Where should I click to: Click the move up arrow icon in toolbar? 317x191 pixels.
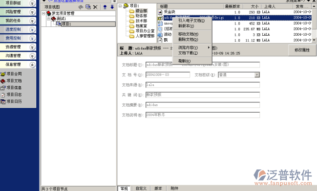[x=105, y=7]
